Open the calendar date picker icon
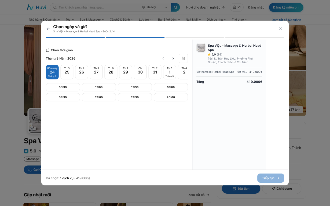330x206 pixels. pos(183,59)
